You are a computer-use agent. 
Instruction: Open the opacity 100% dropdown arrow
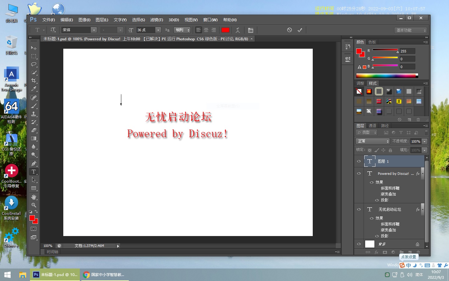pos(424,141)
